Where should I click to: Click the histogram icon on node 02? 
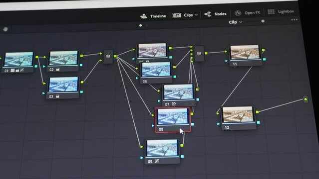click(x=58, y=70)
